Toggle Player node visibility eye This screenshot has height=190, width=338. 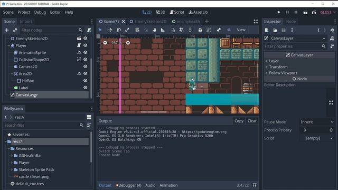coord(86,45)
